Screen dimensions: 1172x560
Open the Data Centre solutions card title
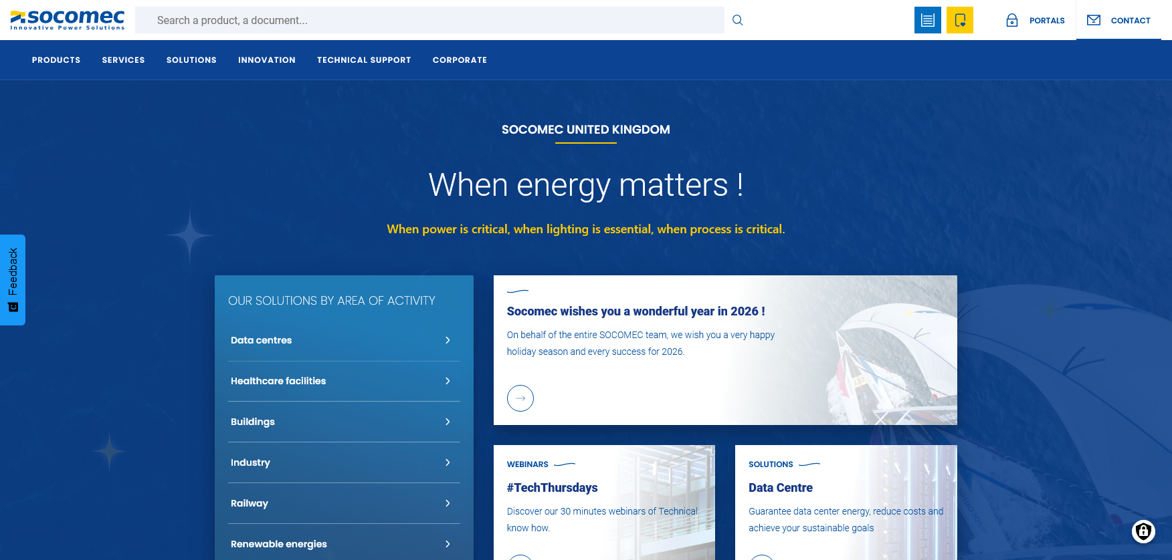[x=781, y=488]
